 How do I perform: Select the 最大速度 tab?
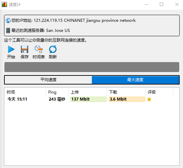click(x=135, y=80)
